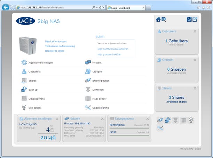Click the USB external ports shortcut in the widget tray
This screenshot has height=158, width=213.
click(x=160, y=120)
